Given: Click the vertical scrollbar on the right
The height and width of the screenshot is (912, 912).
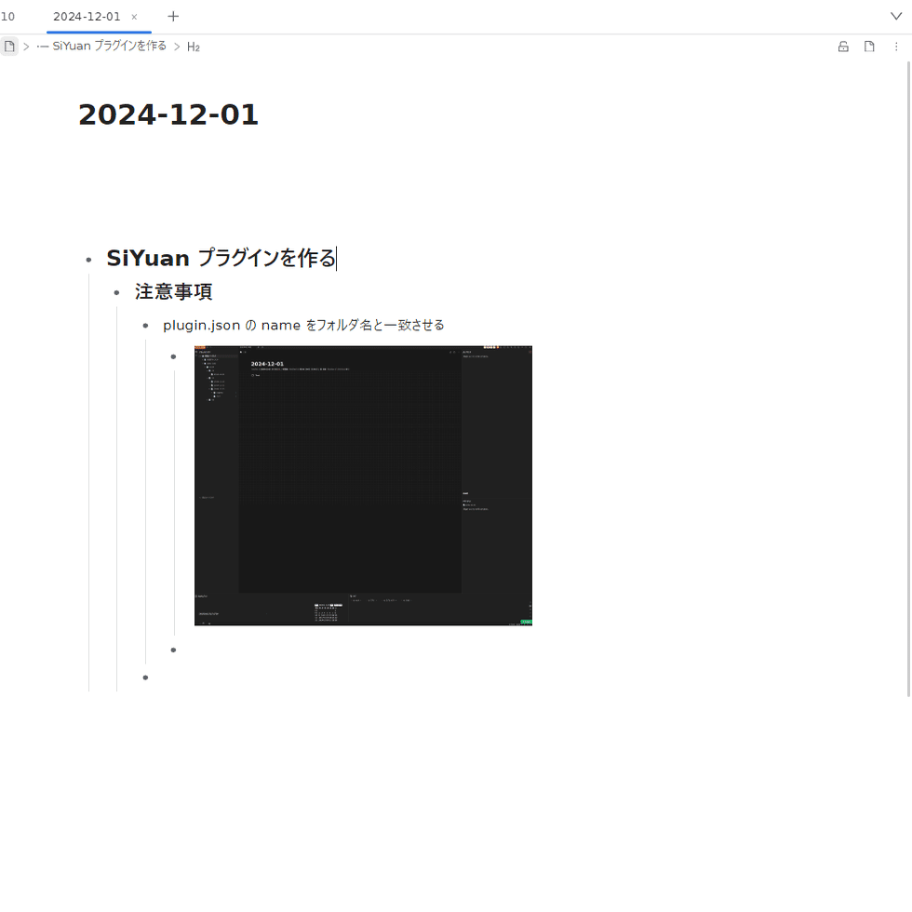Looking at the screenshot, I should click(909, 378).
